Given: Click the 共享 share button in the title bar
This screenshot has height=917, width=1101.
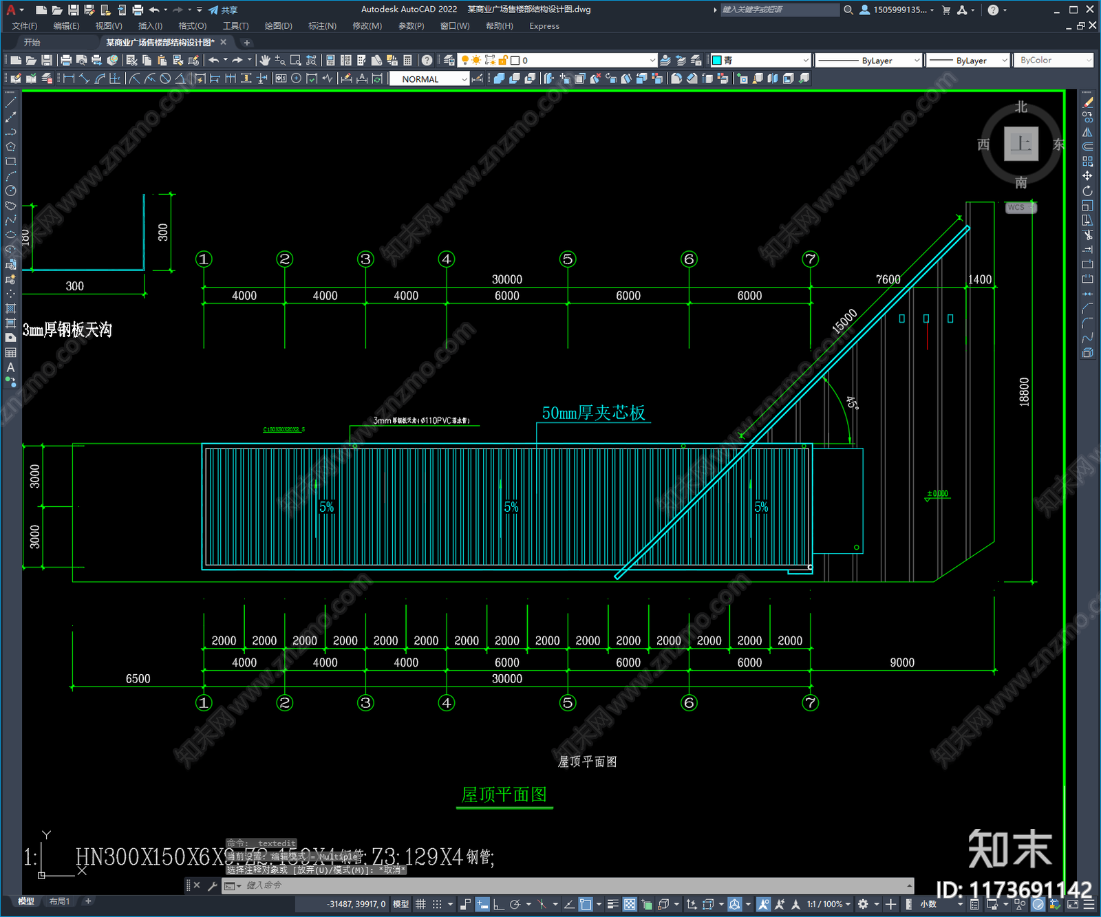Looking at the screenshot, I should tap(223, 10).
